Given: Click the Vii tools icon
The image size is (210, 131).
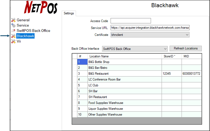Looking at the screenshot, I should pyautogui.click(x=13, y=41).
